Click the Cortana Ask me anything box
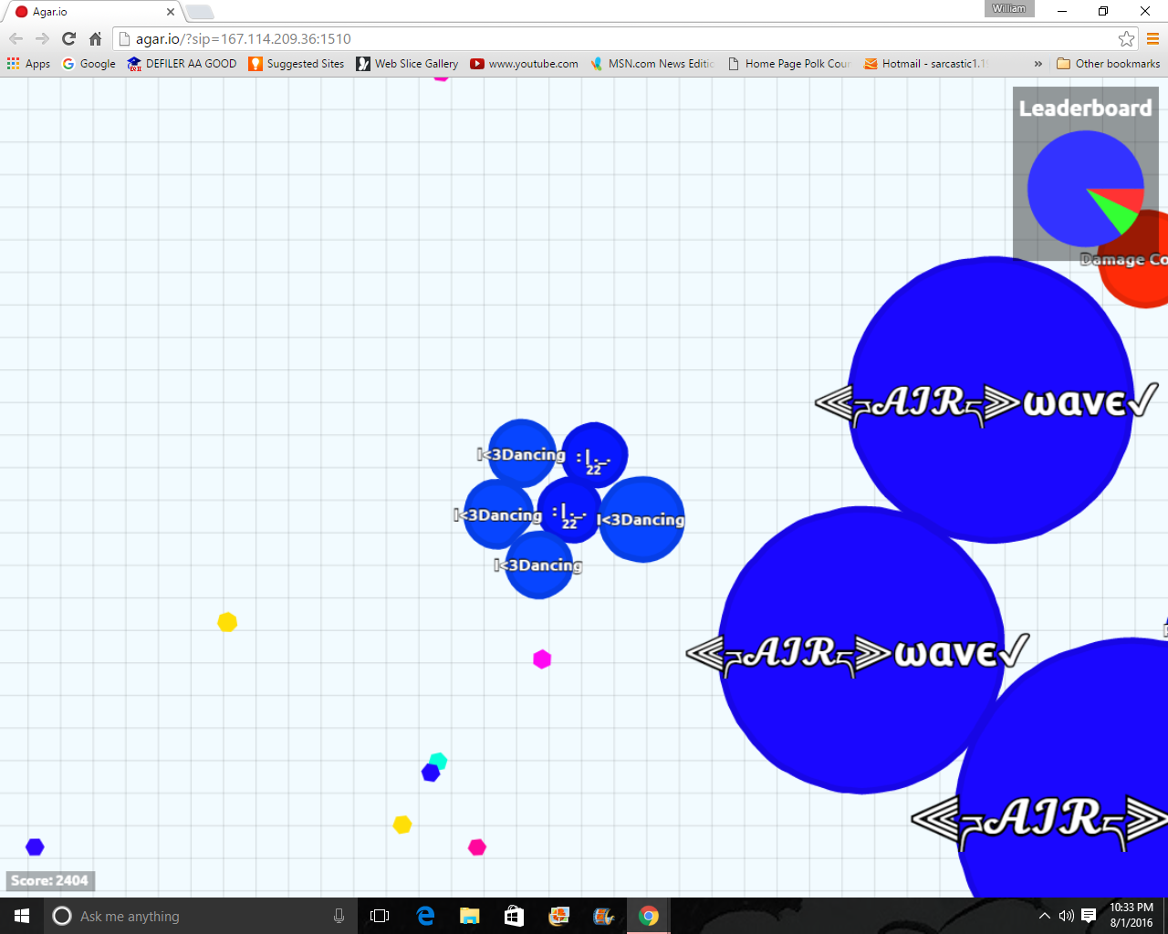Image resolution: width=1168 pixels, height=934 pixels. (x=201, y=916)
